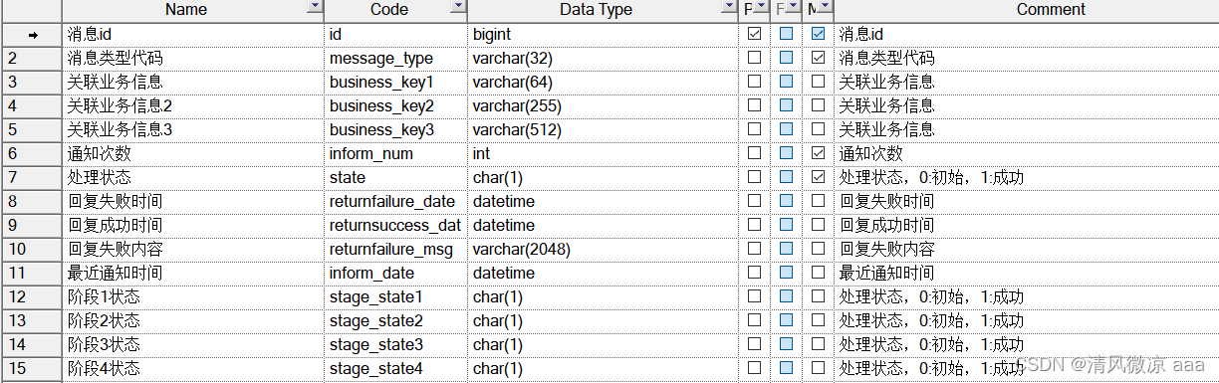
Task: Sort by the Data Type column header
Action: (x=596, y=10)
